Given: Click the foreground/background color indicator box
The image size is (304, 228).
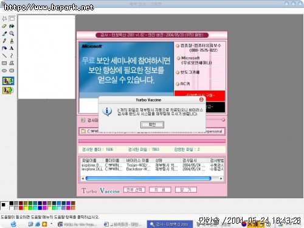Looking at the screenshot, I should [x=4, y=206].
